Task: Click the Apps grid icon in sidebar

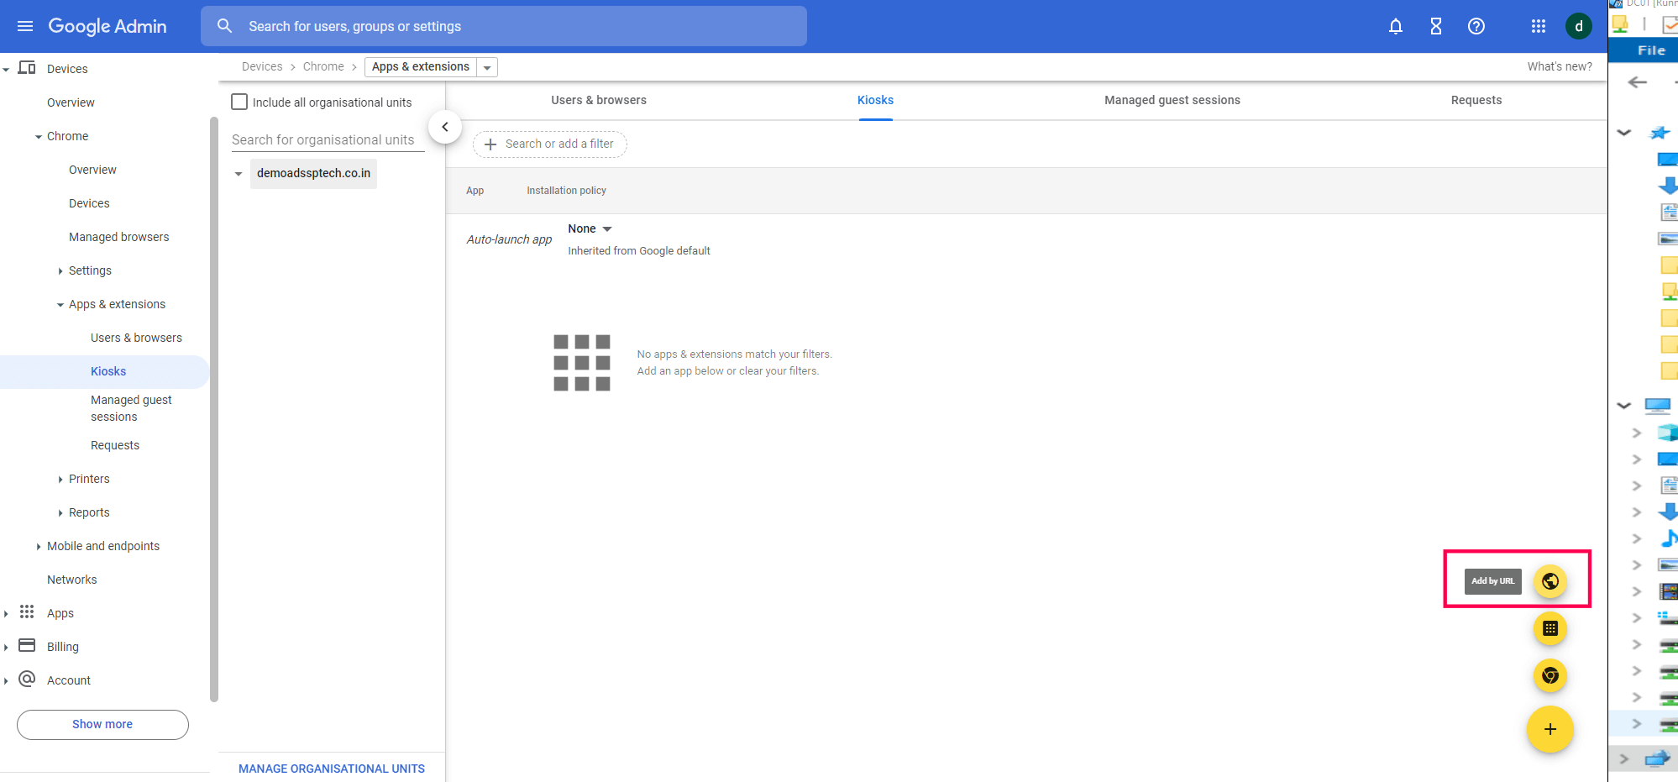Action: coord(27,612)
